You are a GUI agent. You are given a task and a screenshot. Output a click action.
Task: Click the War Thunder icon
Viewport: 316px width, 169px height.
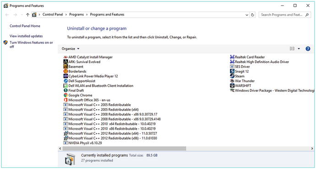[232, 81]
